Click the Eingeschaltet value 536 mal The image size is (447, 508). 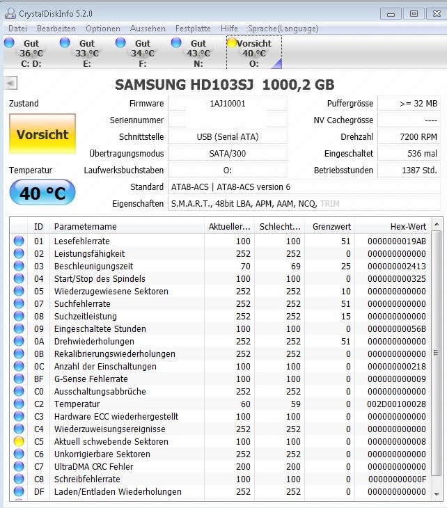(409, 153)
